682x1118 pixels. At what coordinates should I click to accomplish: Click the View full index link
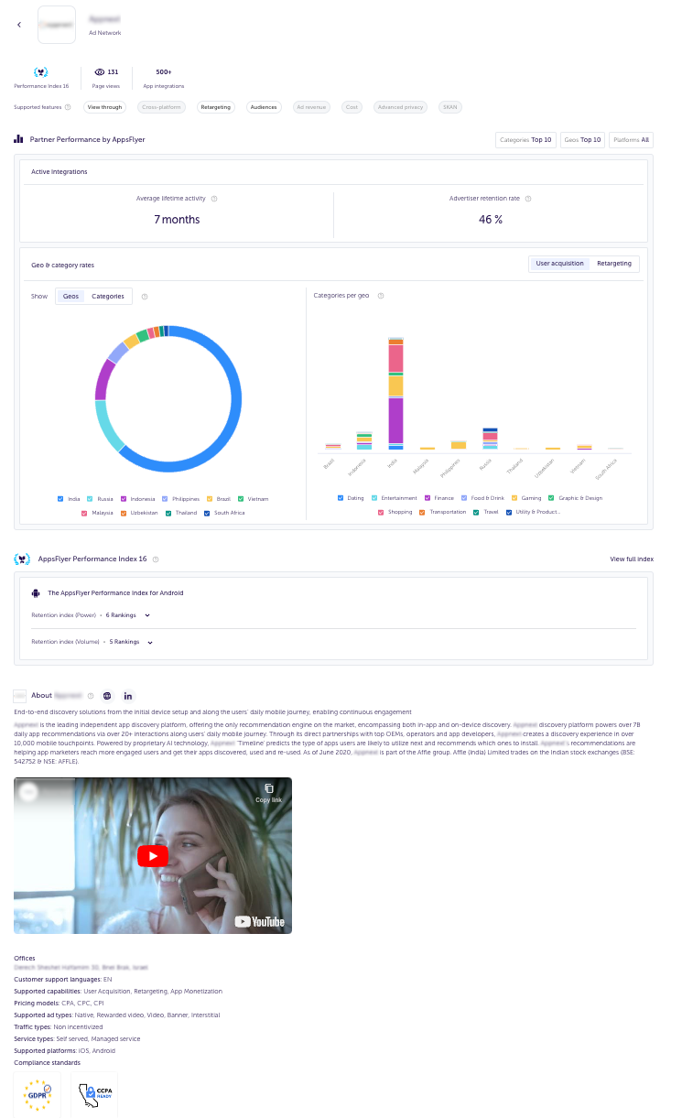pos(632,559)
